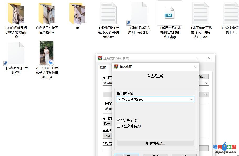Expand the password history dropdown arrow

191,99
